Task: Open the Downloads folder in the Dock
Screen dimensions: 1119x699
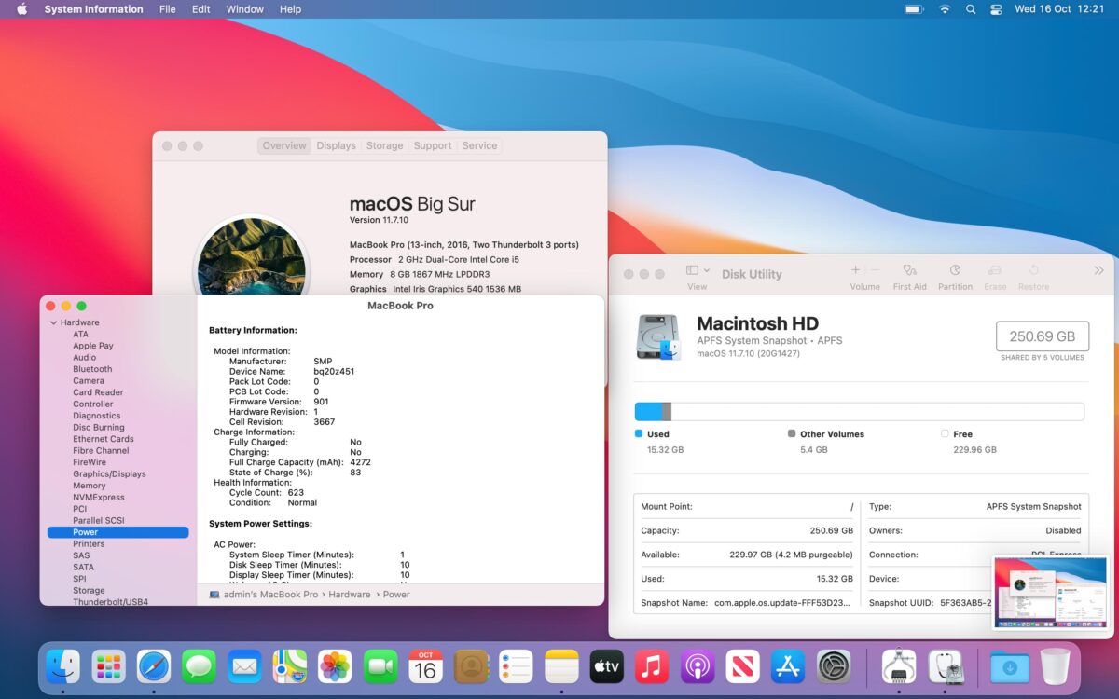Action: (1010, 666)
